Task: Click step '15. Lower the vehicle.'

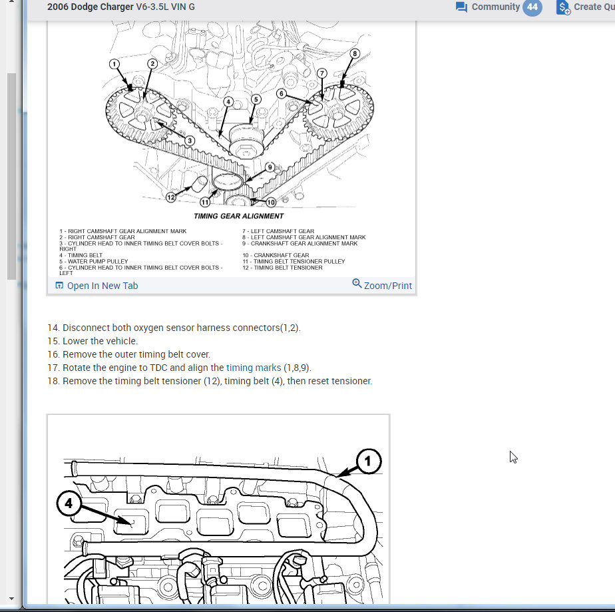Action: pos(93,341)
